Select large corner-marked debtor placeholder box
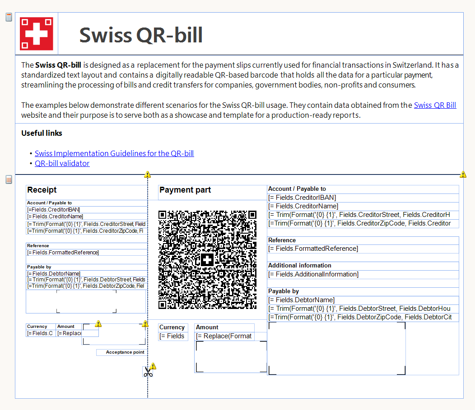This screenshot has height=410, width=475. coord(337,348)
